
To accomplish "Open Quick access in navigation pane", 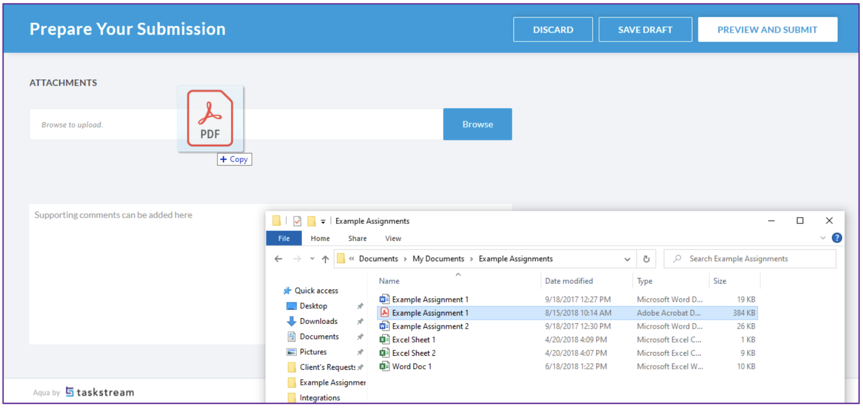I will 316,291.
